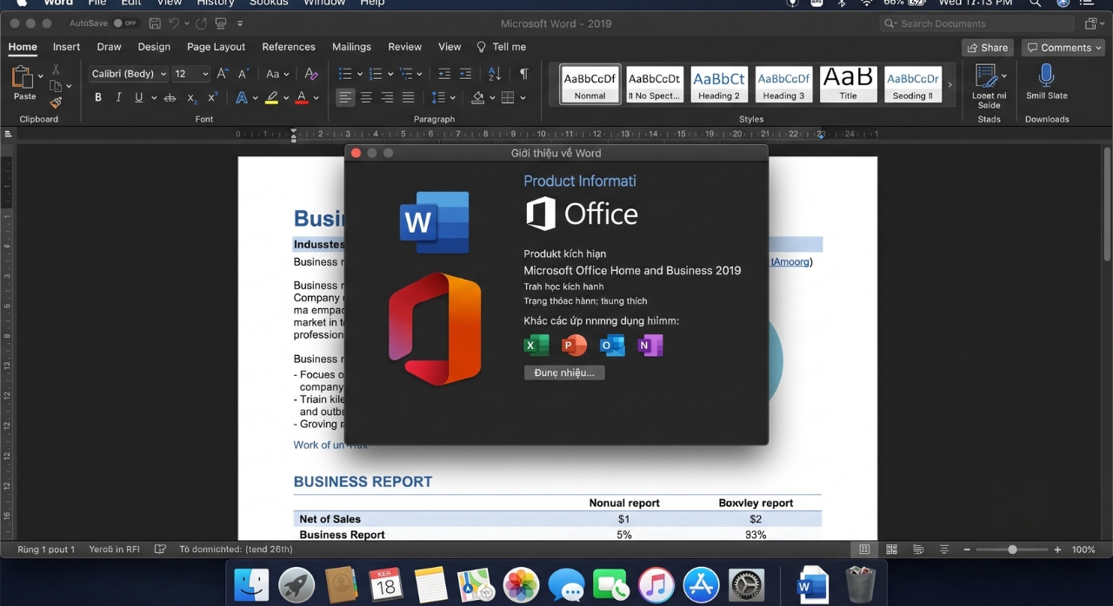Click the Center alignment icon
The width and height of the screenshot is (1113, 606).
366,97
